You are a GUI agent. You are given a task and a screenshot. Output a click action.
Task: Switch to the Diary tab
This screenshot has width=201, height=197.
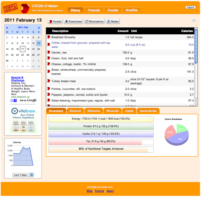75,10
